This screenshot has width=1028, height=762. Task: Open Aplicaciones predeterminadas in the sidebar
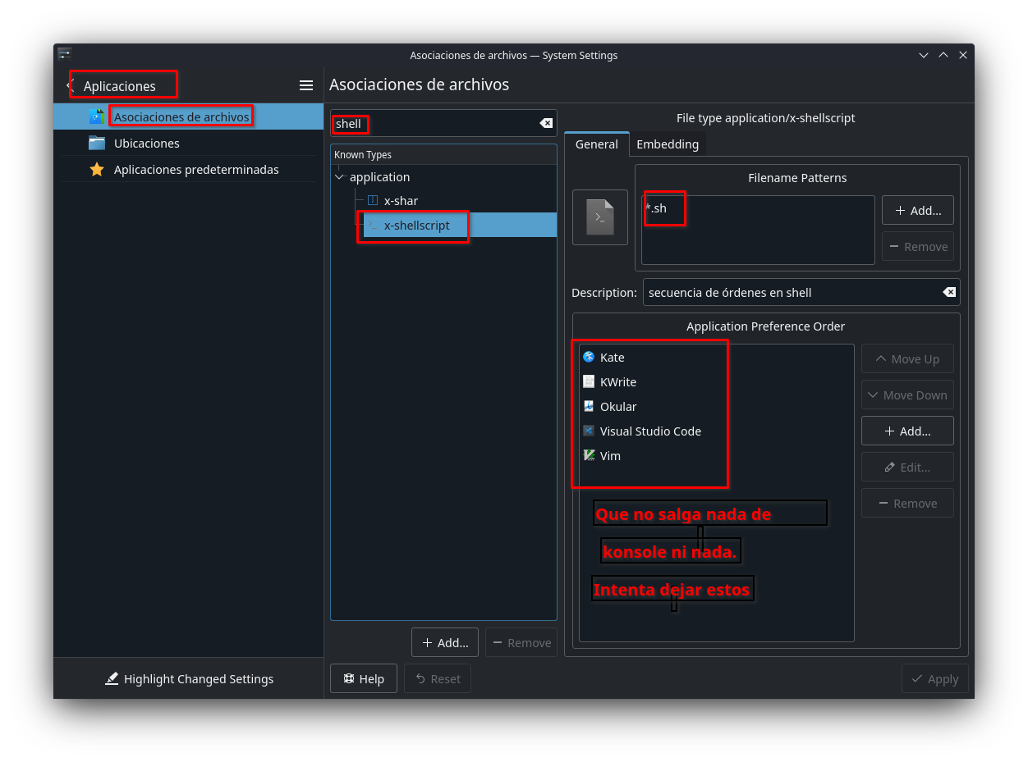point(189,170)
